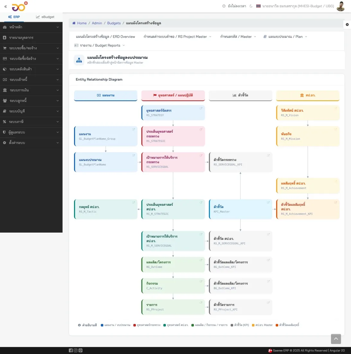Open the RS_M_Vision card
This screenshot has height=354, width=351.
[308, 113]
